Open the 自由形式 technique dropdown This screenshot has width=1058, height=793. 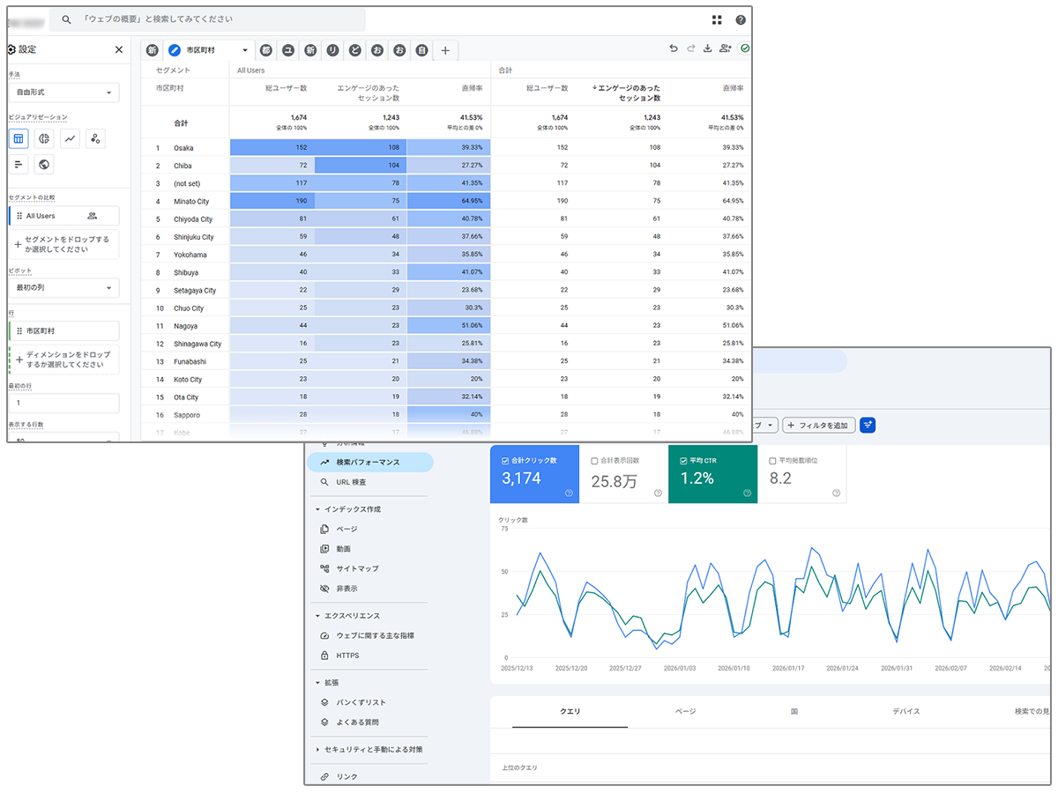(x=63, y=93)
